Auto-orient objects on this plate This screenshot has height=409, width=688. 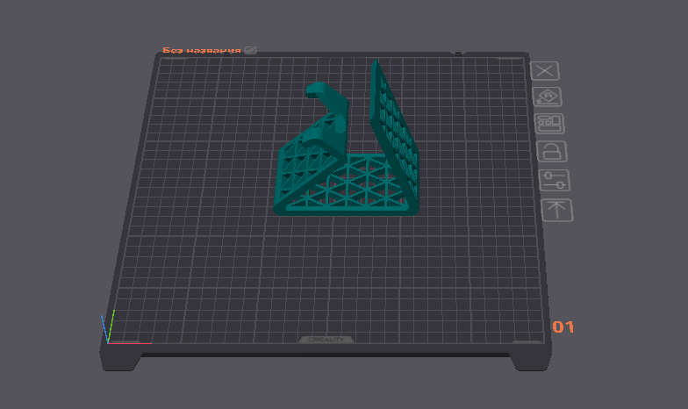pyautogui.click(x=548, y=97)
